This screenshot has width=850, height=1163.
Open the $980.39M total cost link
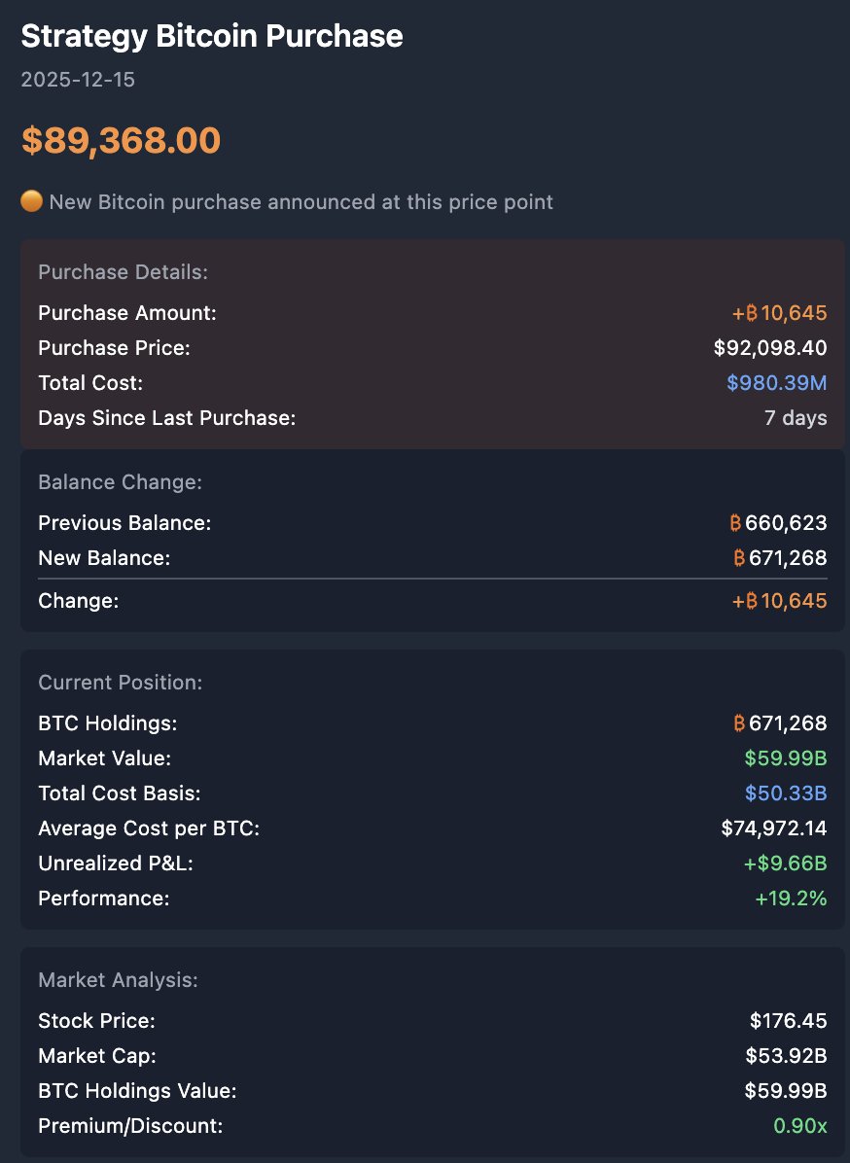pos(776,383)
